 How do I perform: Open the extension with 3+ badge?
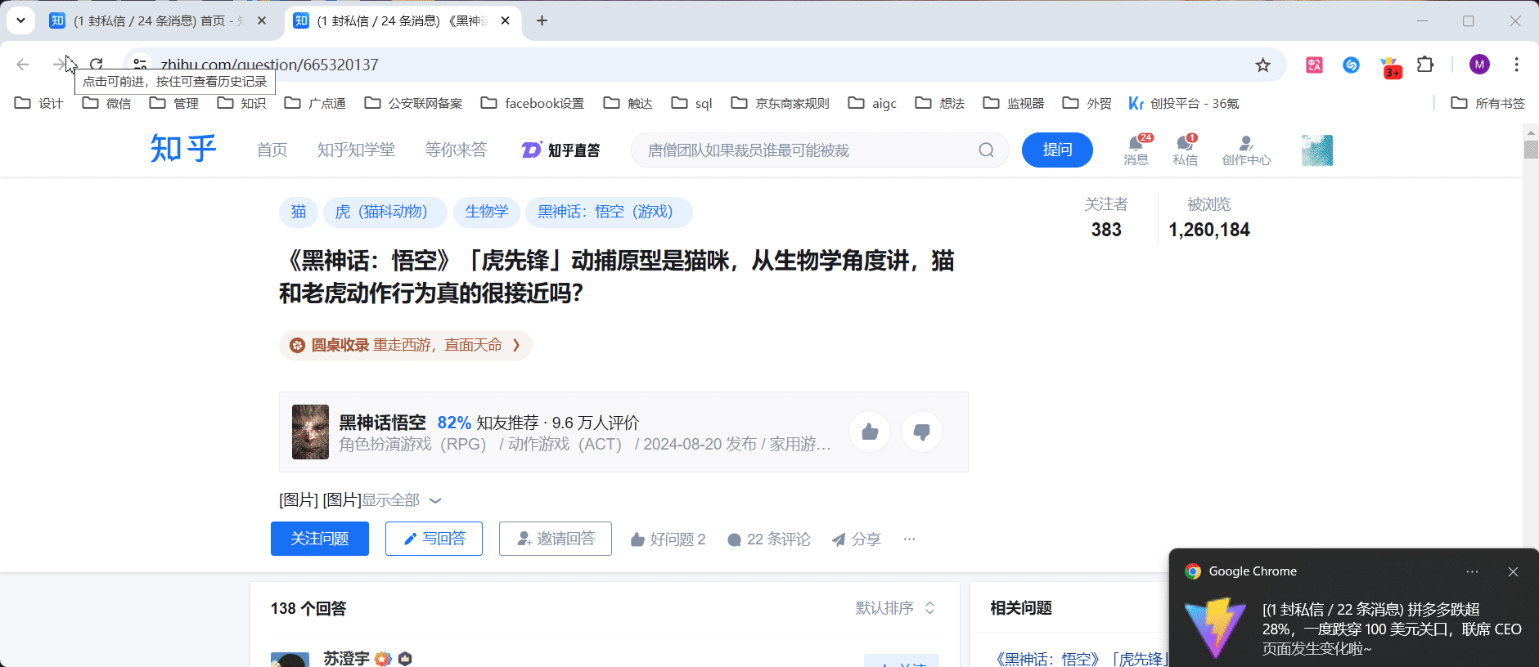coord(1389,66)
